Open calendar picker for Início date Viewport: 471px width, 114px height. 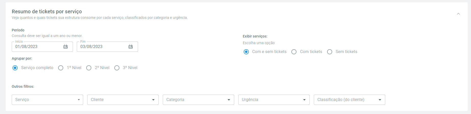(66, 47)
